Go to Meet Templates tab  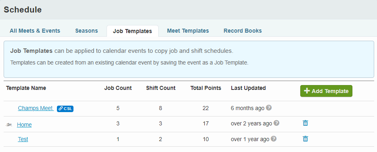point(188,31)
